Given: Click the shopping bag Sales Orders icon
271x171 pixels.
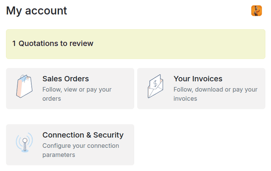Looking at the screenshot, I should point(24,87).
